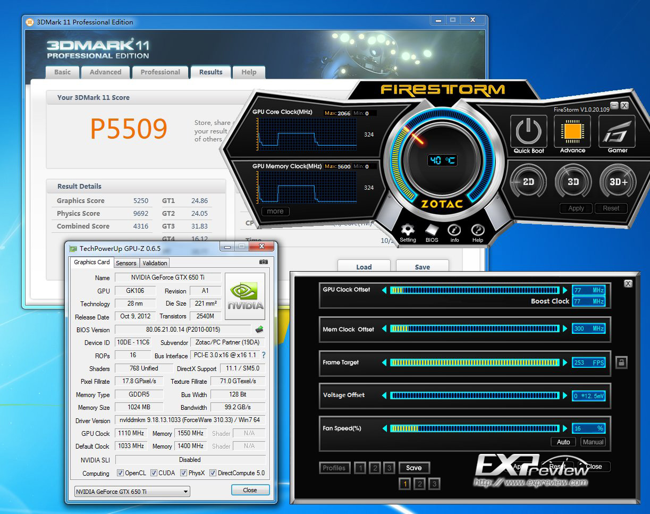Toggle the PhysX checkbox in GPU-Z

pos(183,473)
